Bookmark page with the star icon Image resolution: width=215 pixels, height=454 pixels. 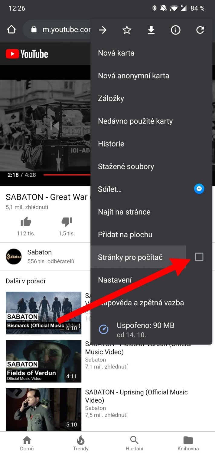pyautogui.click(x=127, y=30)
